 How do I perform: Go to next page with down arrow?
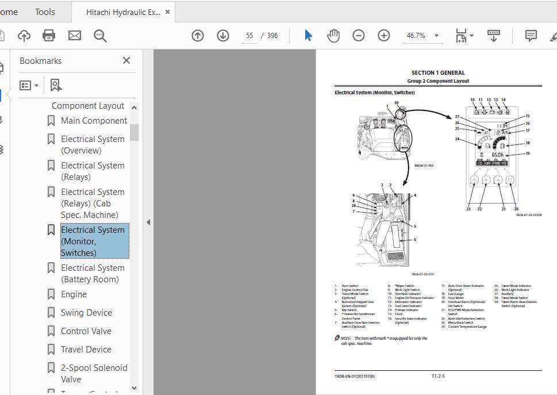tap(223, 36)
